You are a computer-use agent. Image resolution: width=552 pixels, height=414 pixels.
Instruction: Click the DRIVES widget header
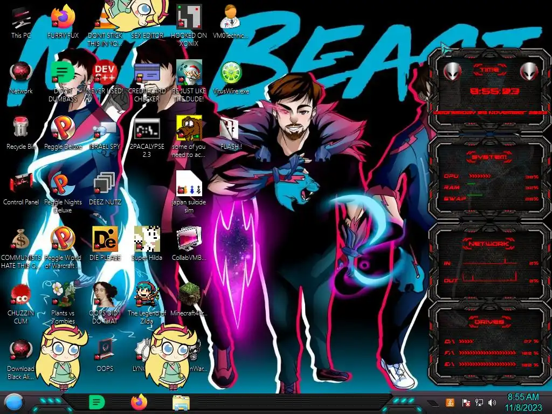[488, 322]
